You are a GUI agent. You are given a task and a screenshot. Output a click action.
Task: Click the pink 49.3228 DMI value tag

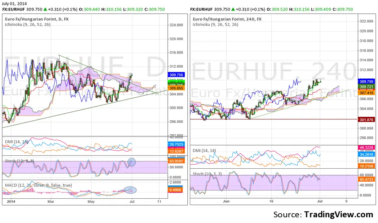coord(366,147)
